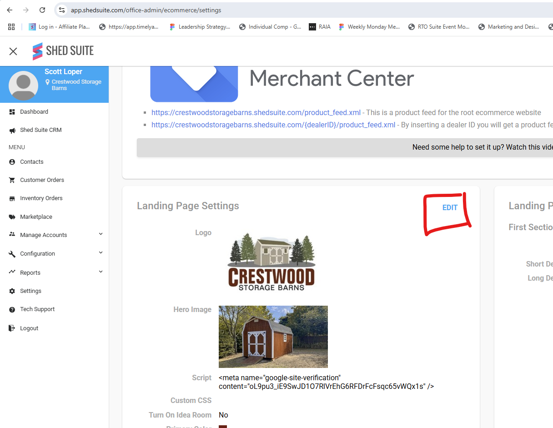Screen dimensions: 553x428
Task: Open 'RTO Suite Event Mo...' bookmark
Action: [x=439, y=27]
